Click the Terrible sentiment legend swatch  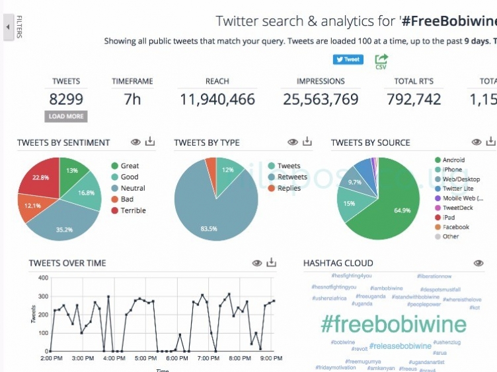115,210
